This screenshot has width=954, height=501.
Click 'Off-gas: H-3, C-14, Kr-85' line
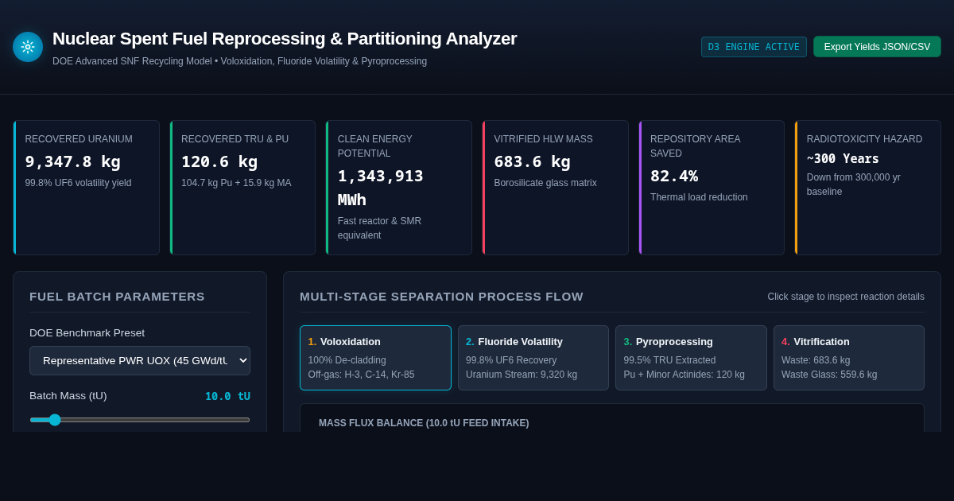[361, 375]
